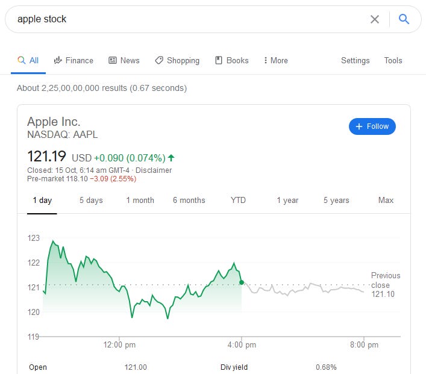Click the magnifier icon beside All
426x374 pixels.
click(x=22, y=60)
